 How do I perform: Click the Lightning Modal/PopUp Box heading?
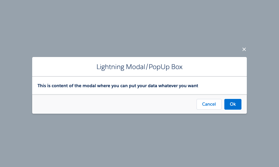click(139, 67)
